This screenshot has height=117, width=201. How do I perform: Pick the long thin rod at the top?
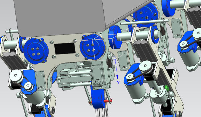(145, 22)
